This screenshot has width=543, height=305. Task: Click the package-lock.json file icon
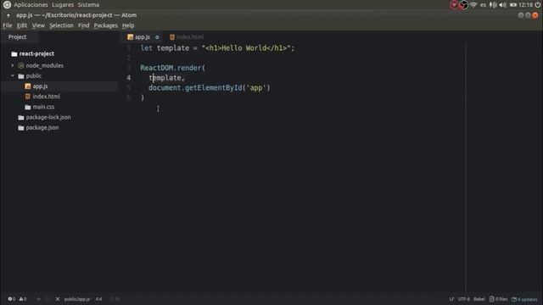click(x=21, y=118)
